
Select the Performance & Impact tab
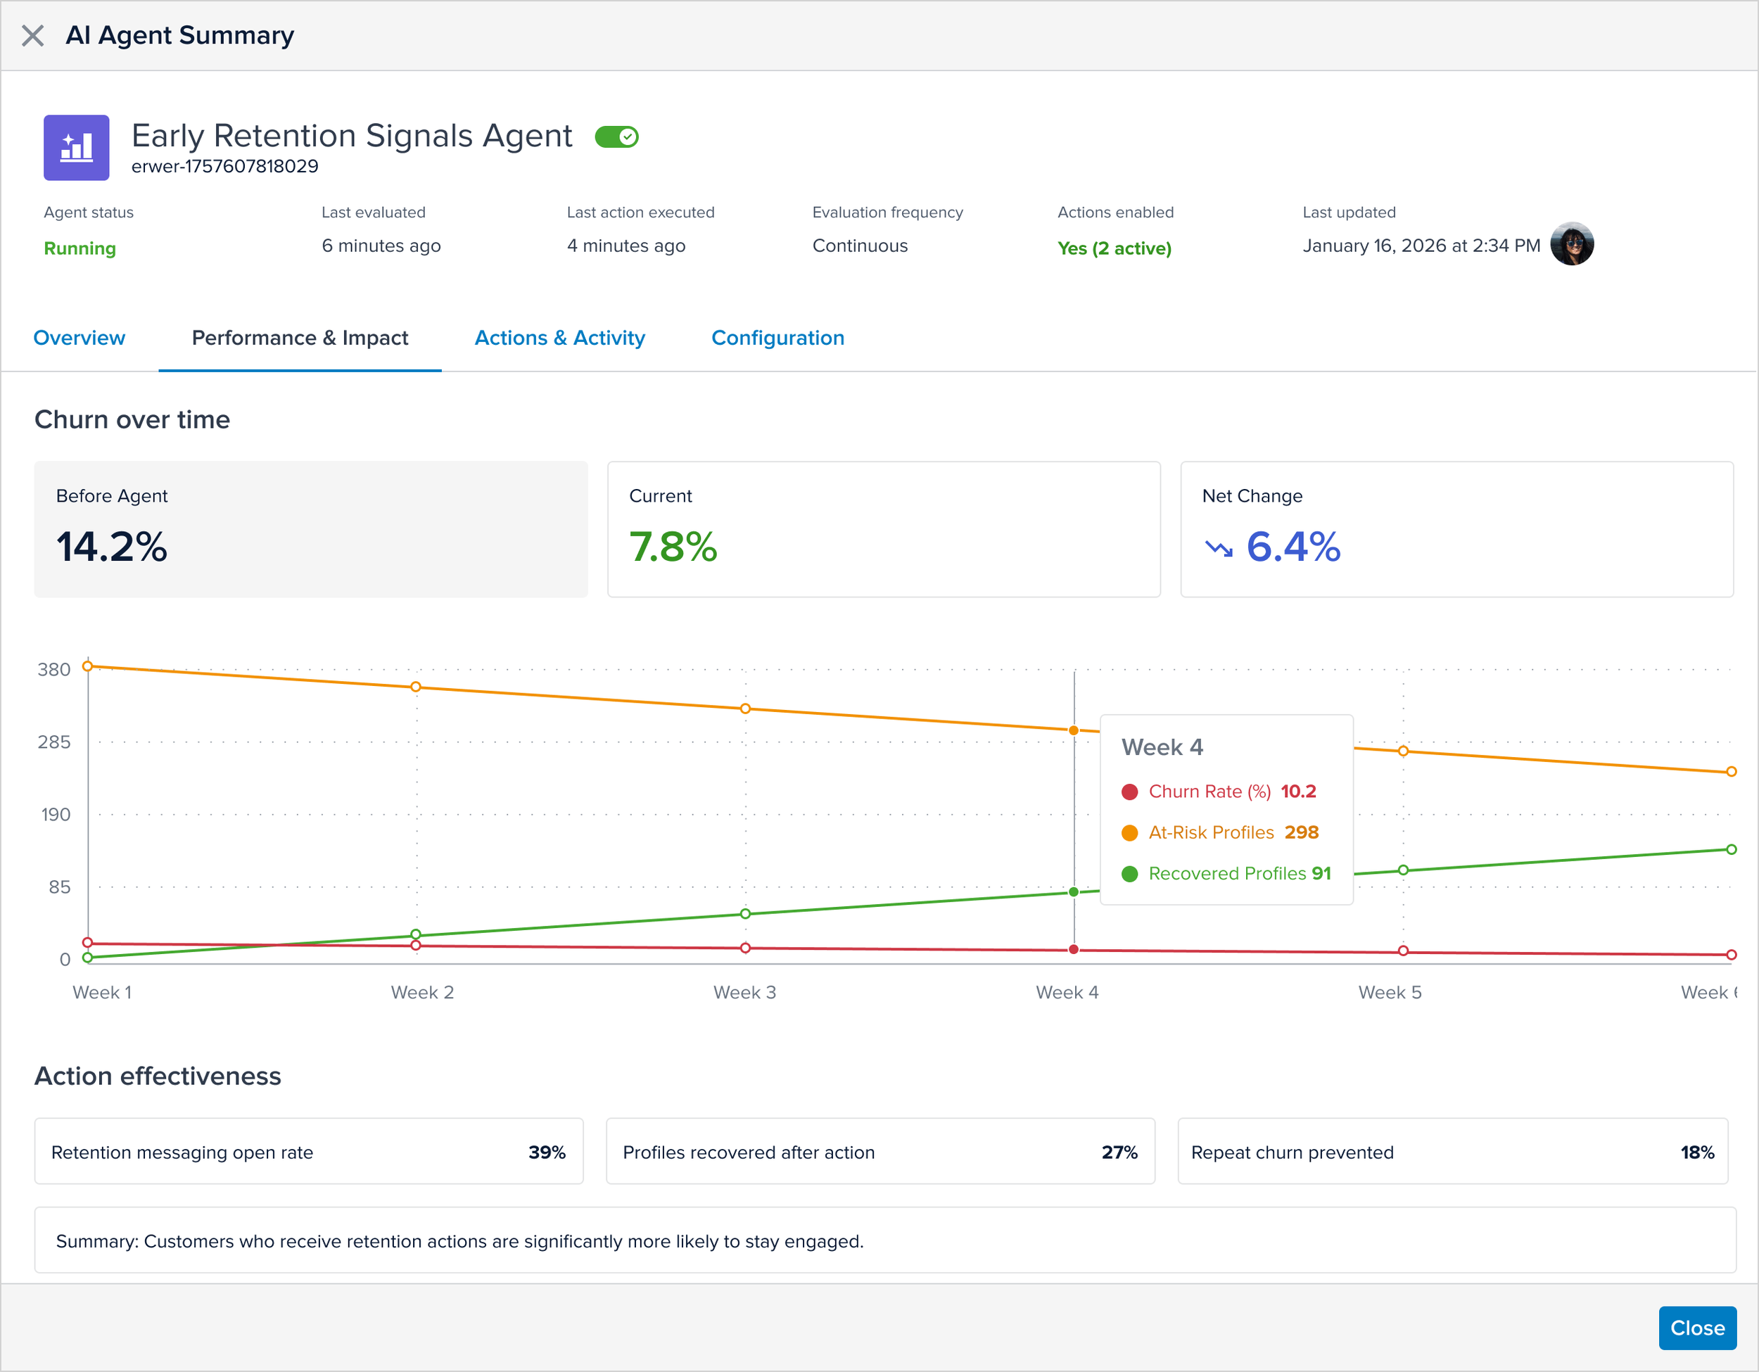click(300, 337)
